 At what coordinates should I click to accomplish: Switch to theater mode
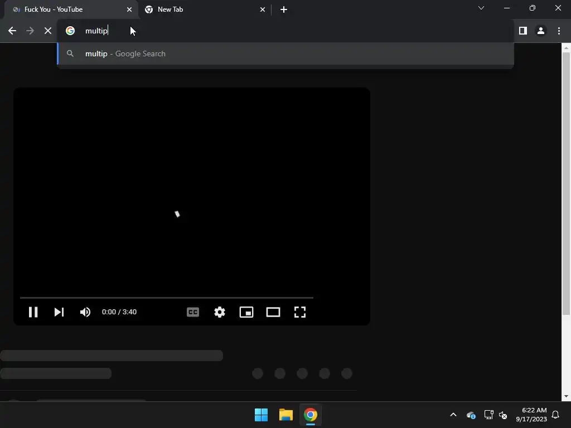(273, 312)
